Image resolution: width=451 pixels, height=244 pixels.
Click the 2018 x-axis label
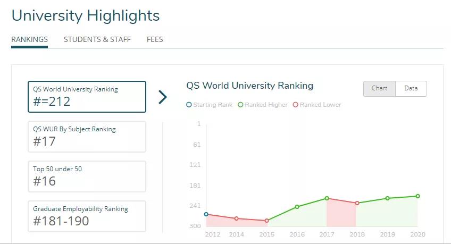tap(357, 234)
